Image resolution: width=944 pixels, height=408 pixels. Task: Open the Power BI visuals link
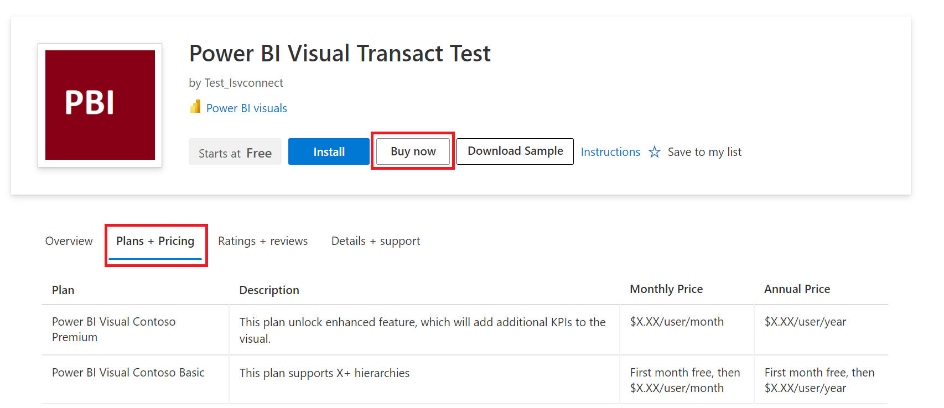(247, 108)
